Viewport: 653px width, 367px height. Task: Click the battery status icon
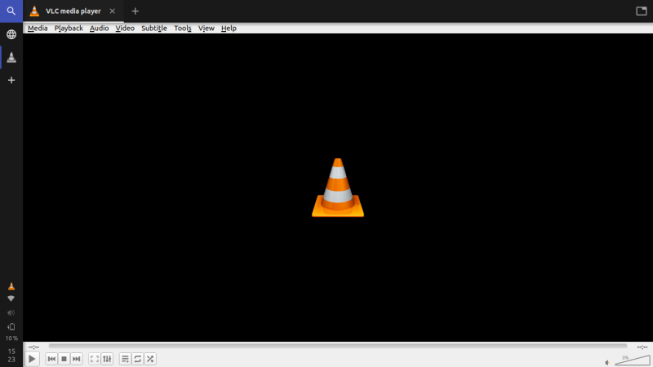point(11,327)
